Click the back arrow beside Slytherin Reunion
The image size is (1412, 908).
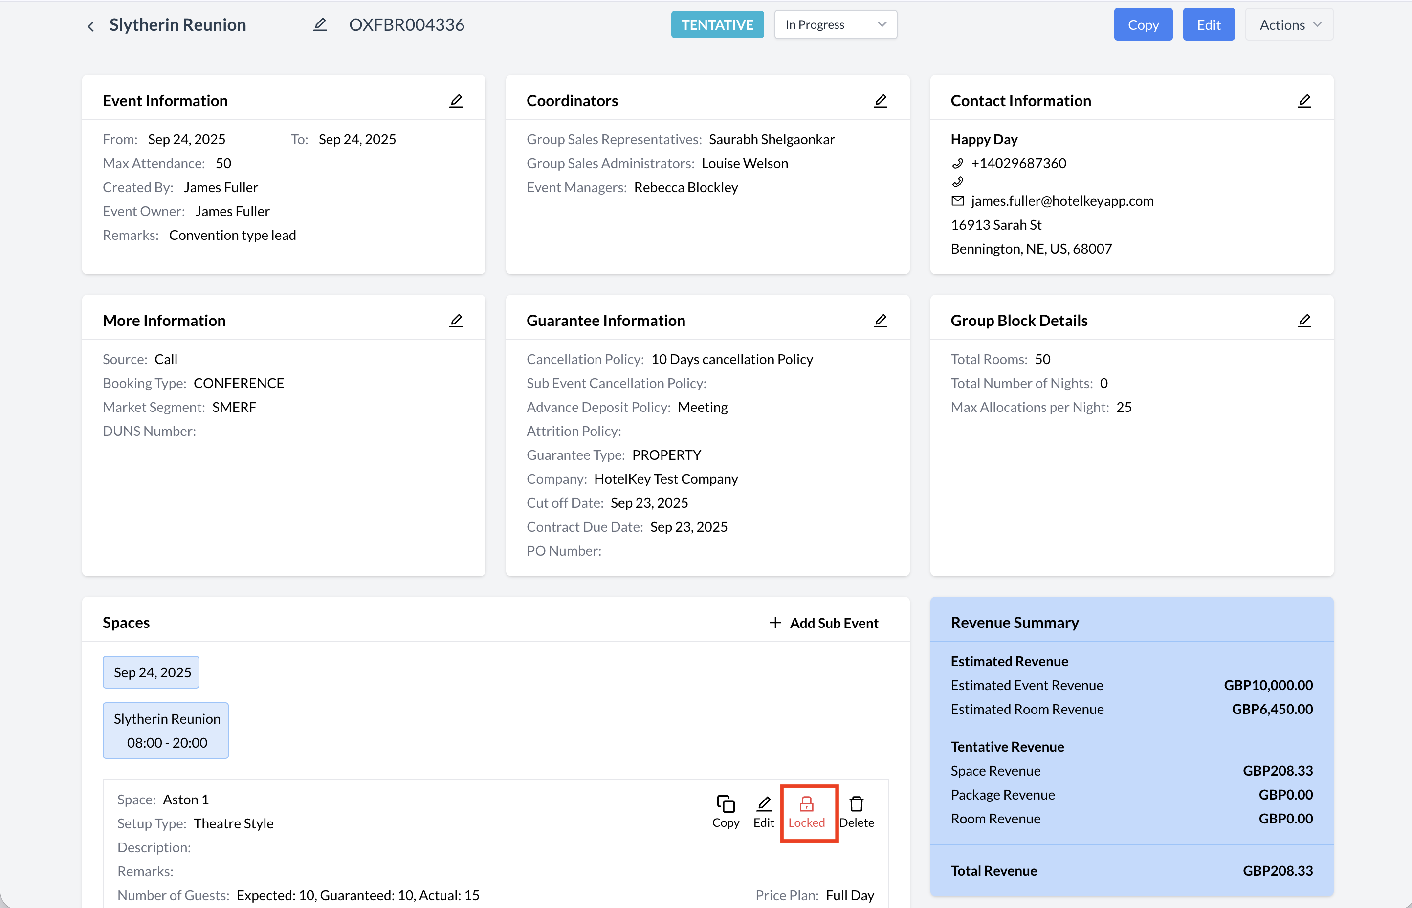pyautogui.click(x=91, y=26)
